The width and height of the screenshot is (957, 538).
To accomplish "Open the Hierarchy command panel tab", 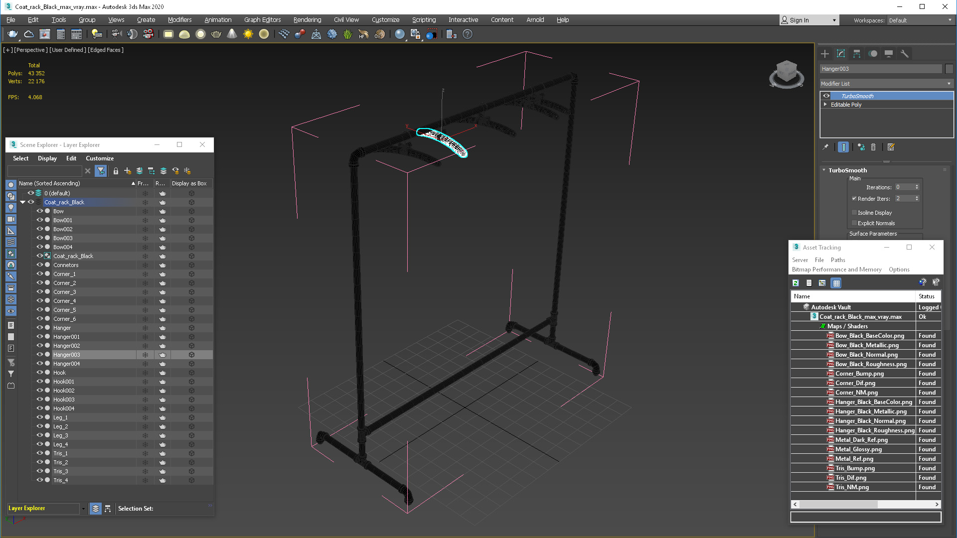I will 857,54.
